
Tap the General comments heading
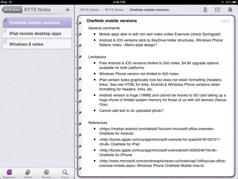click(x=104, y=28)
